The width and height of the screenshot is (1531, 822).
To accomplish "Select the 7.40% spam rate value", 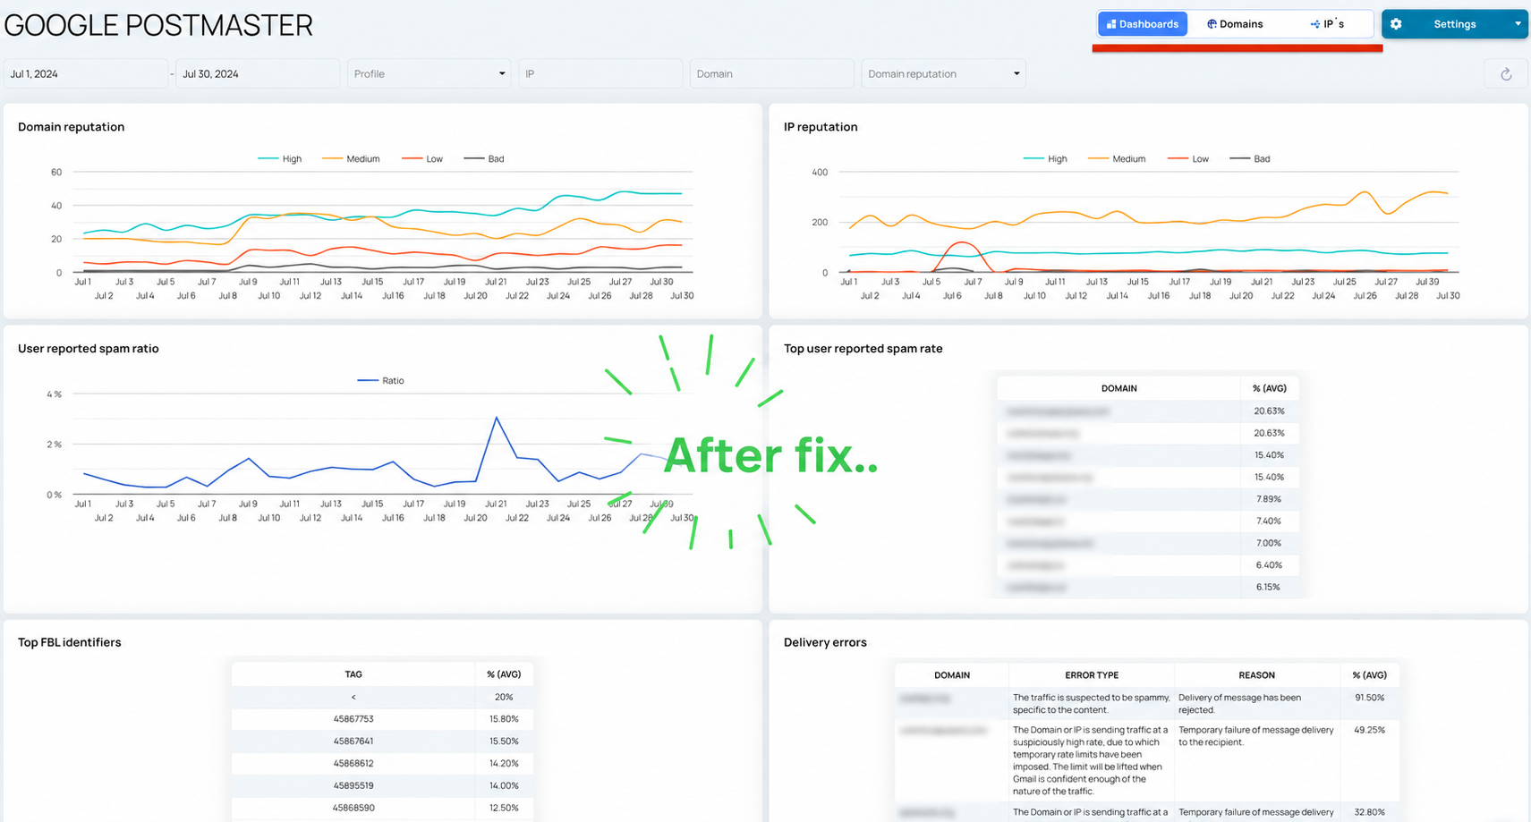I will coord(1269,521).
